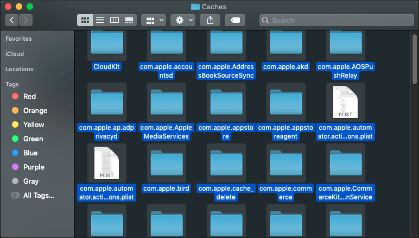
Task: Click the com.apple.bird name label
Action: [166, 188]
